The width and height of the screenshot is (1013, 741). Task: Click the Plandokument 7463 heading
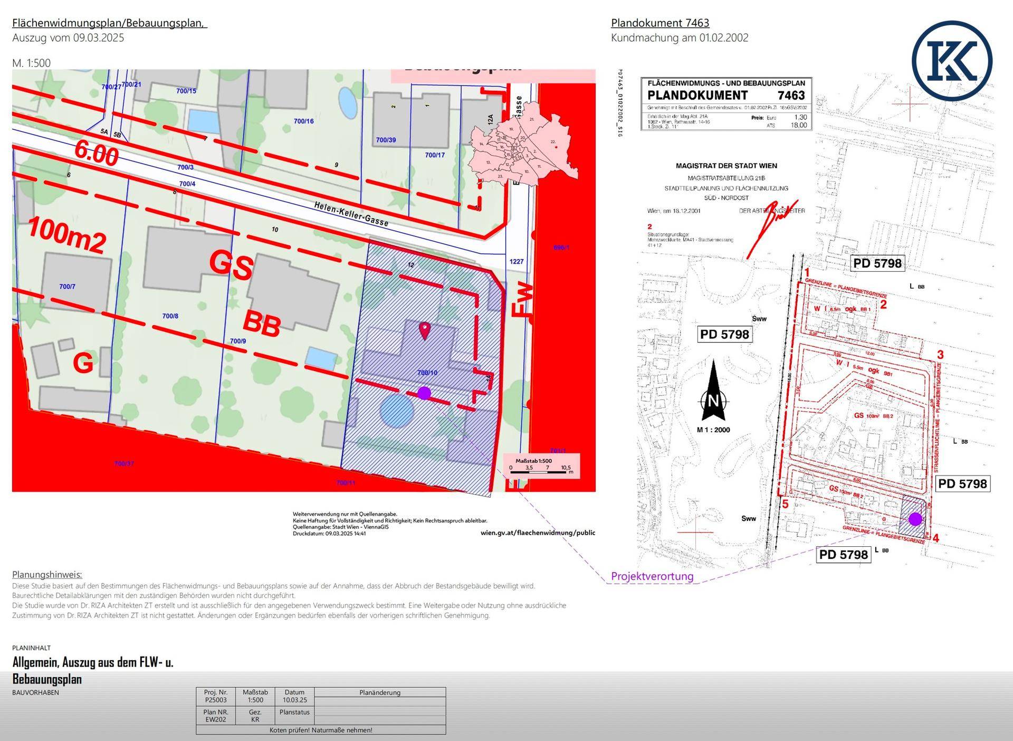660,23
